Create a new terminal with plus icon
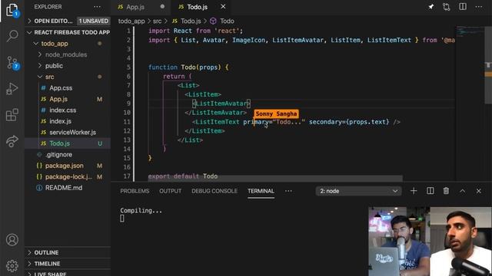 414,191
